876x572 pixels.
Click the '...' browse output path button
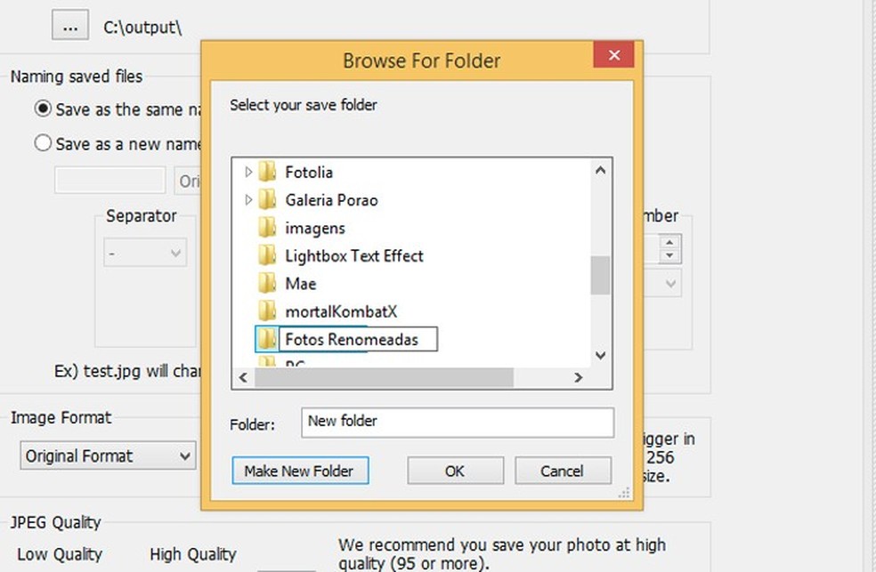click(x=70, y=27)
